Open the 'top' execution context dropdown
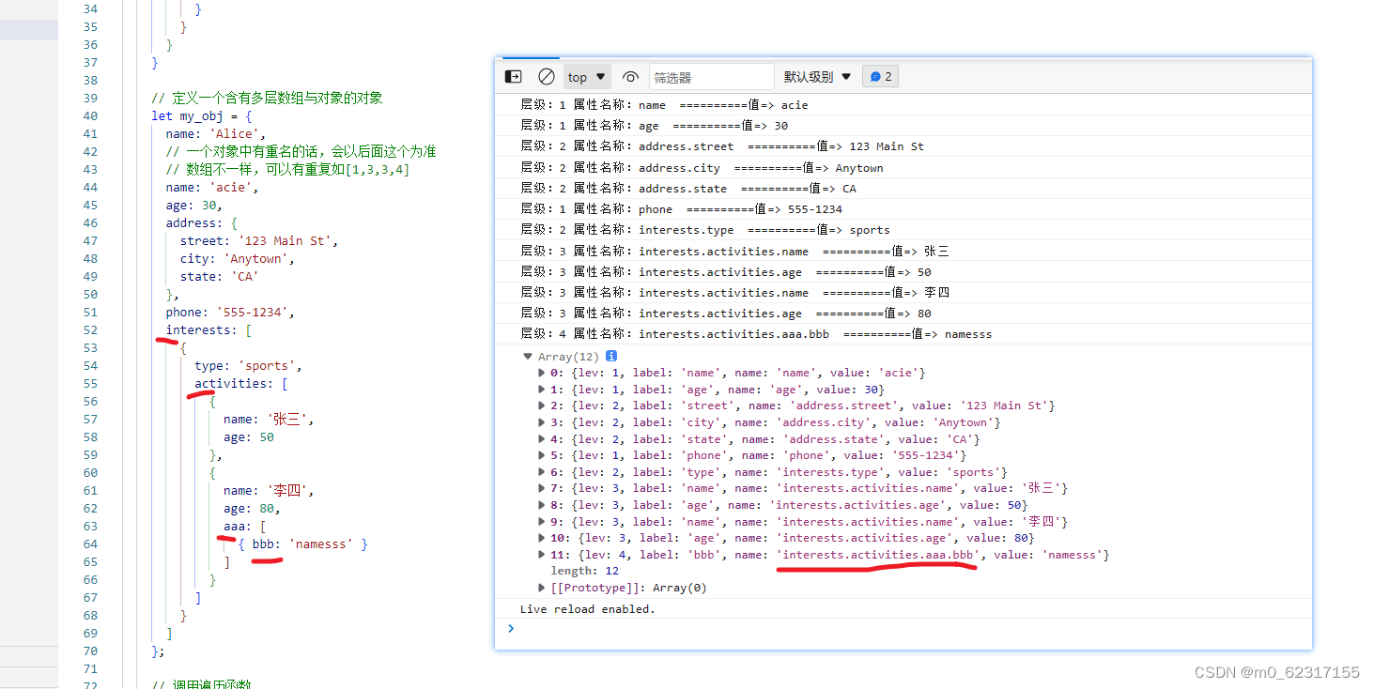The width and height of the screenshot is (1374, 689). (x=586, y=77)
